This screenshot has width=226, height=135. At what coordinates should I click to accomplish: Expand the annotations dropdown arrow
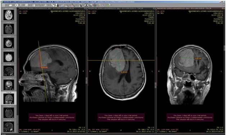point(49,5)
